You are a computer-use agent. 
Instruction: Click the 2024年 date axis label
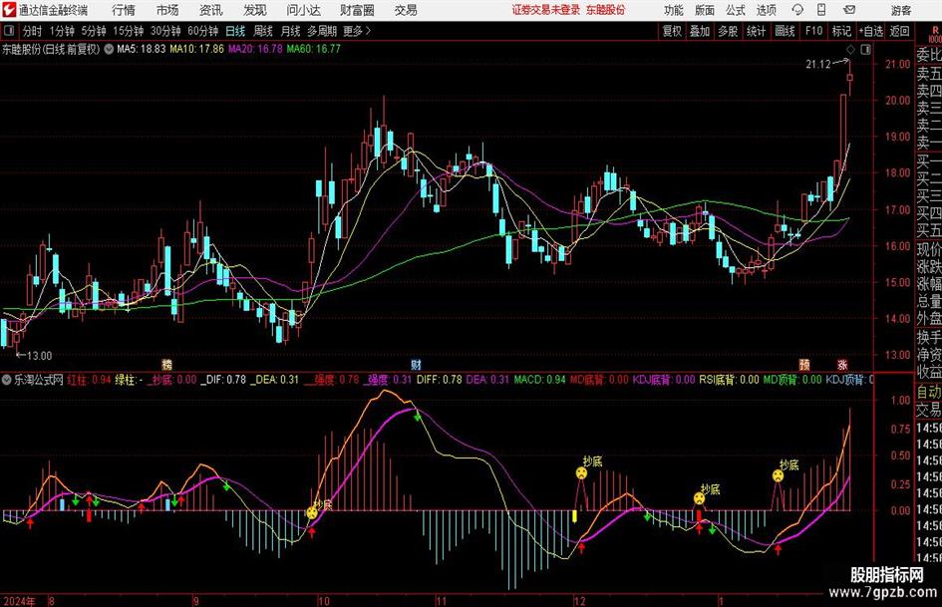point(19,601)
